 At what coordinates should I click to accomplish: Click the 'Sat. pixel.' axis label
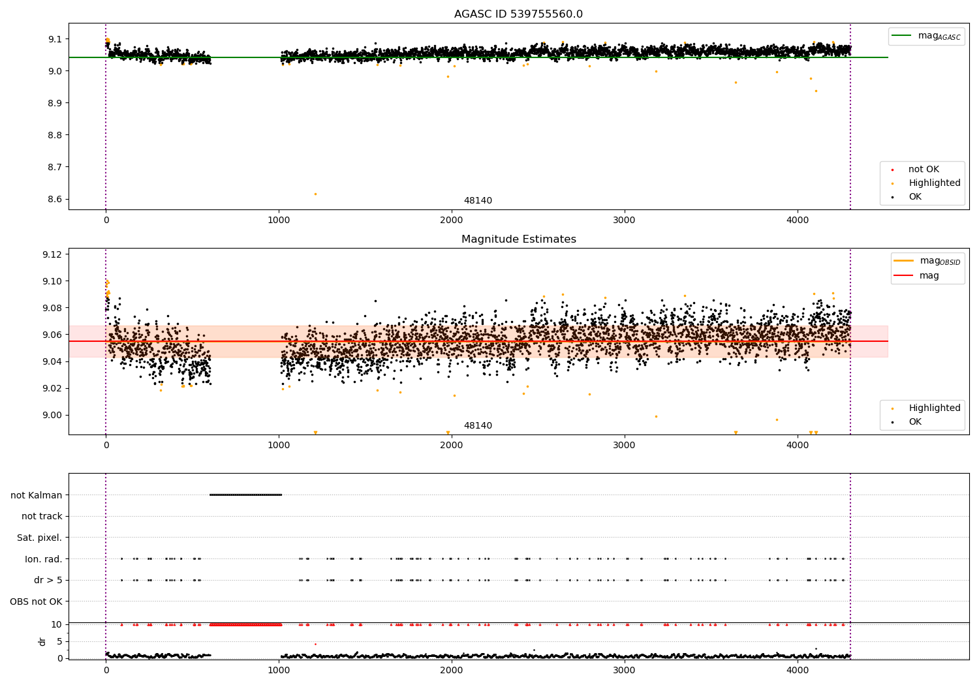(x=40, y=538)
